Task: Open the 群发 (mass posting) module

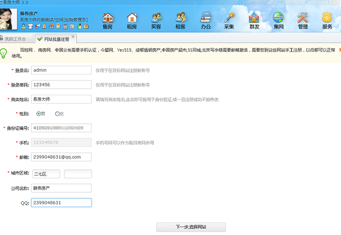Action: click(254, 21)
